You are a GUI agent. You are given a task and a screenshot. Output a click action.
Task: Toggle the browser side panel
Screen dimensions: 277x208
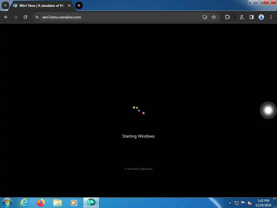(252, 17)
